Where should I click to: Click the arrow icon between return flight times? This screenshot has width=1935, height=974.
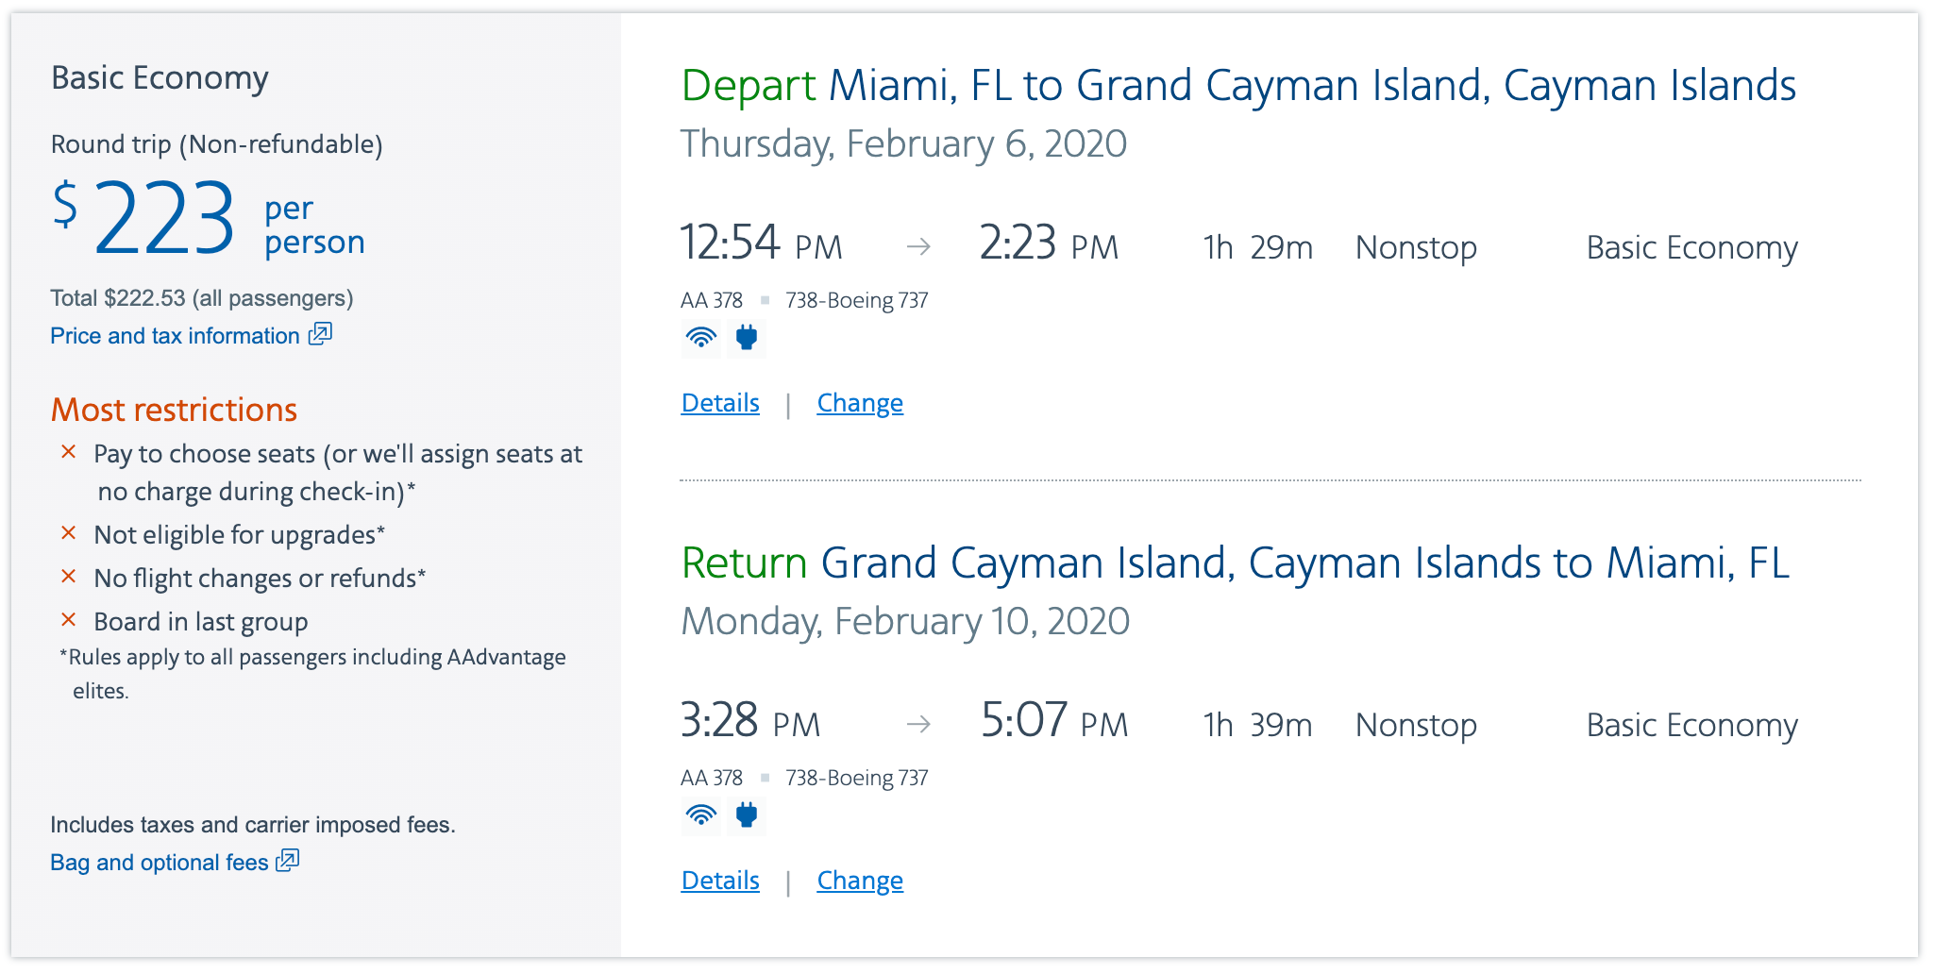coord(918,725)
